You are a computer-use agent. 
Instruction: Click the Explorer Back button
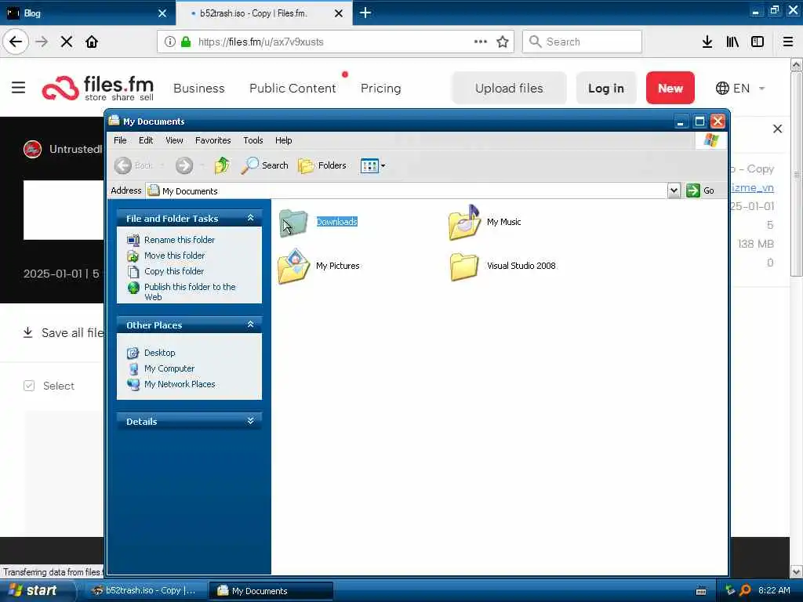[133, 165]
